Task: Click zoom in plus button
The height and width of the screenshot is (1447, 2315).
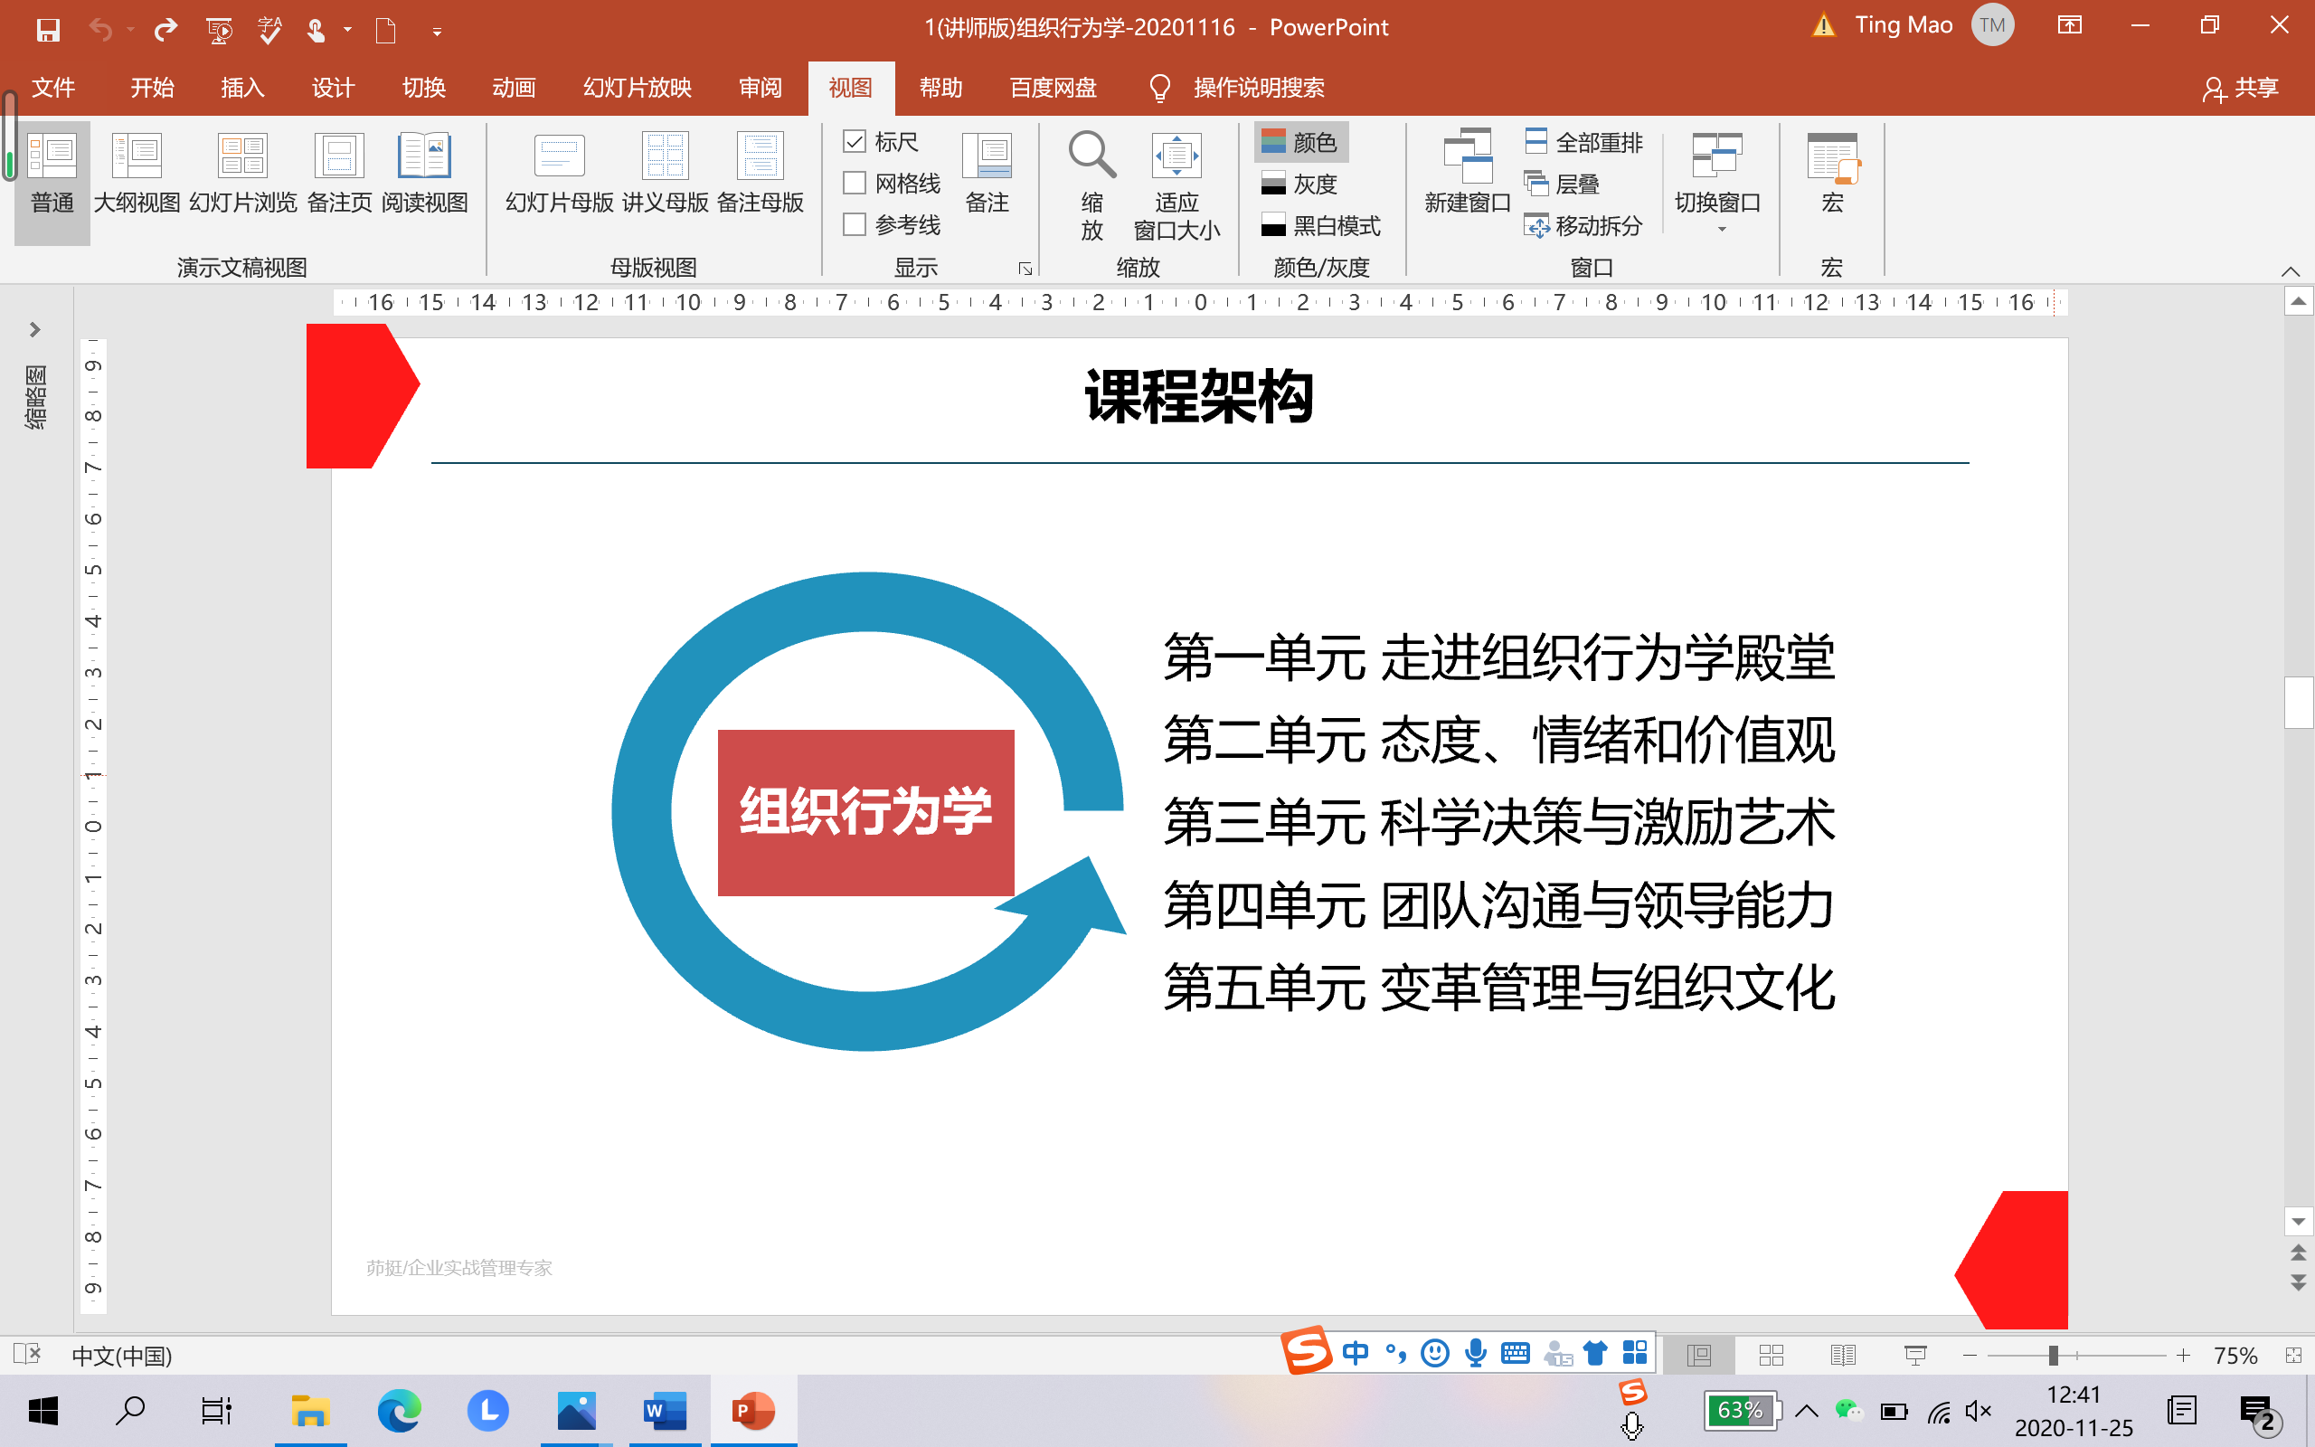Action: (2183, 1355)
